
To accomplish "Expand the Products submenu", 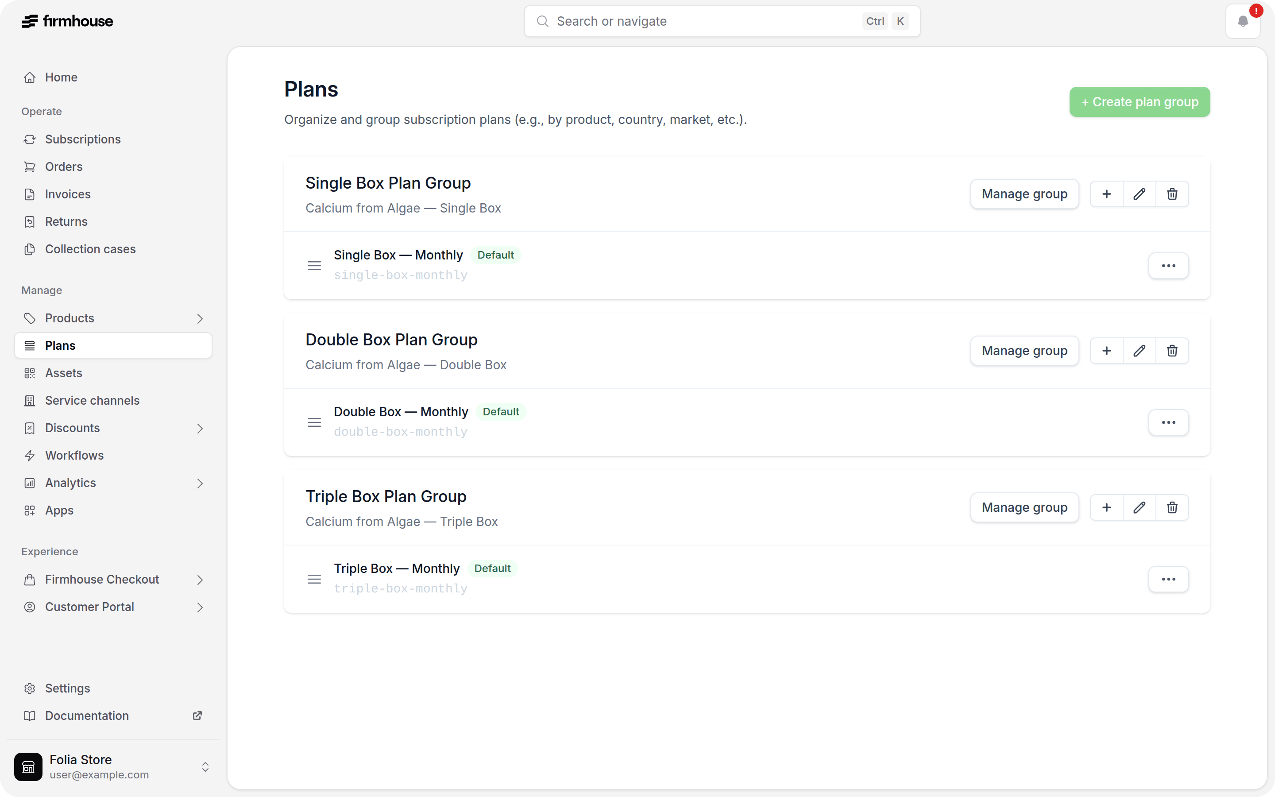I will 200,318.
